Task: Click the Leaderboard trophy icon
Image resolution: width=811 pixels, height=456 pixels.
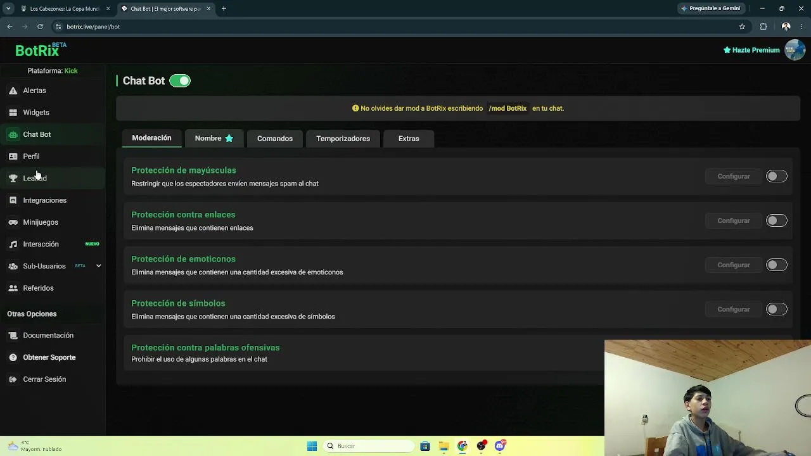Action: coord(13,179)
